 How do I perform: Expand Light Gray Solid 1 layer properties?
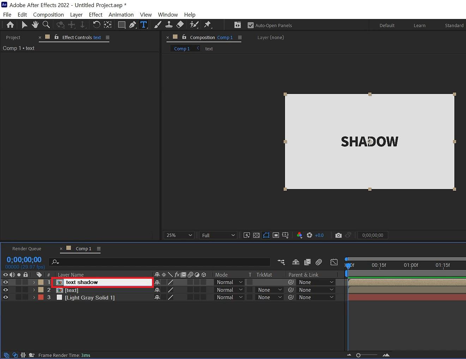[x=34, y=297]
